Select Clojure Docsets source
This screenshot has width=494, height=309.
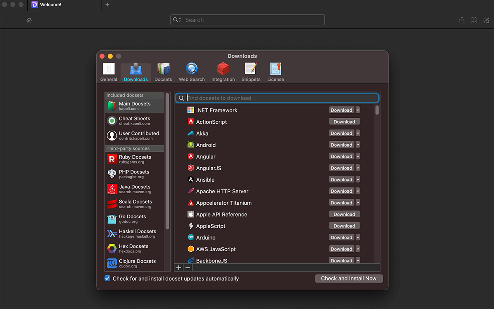pyautogui.click(x=135, y=263)
